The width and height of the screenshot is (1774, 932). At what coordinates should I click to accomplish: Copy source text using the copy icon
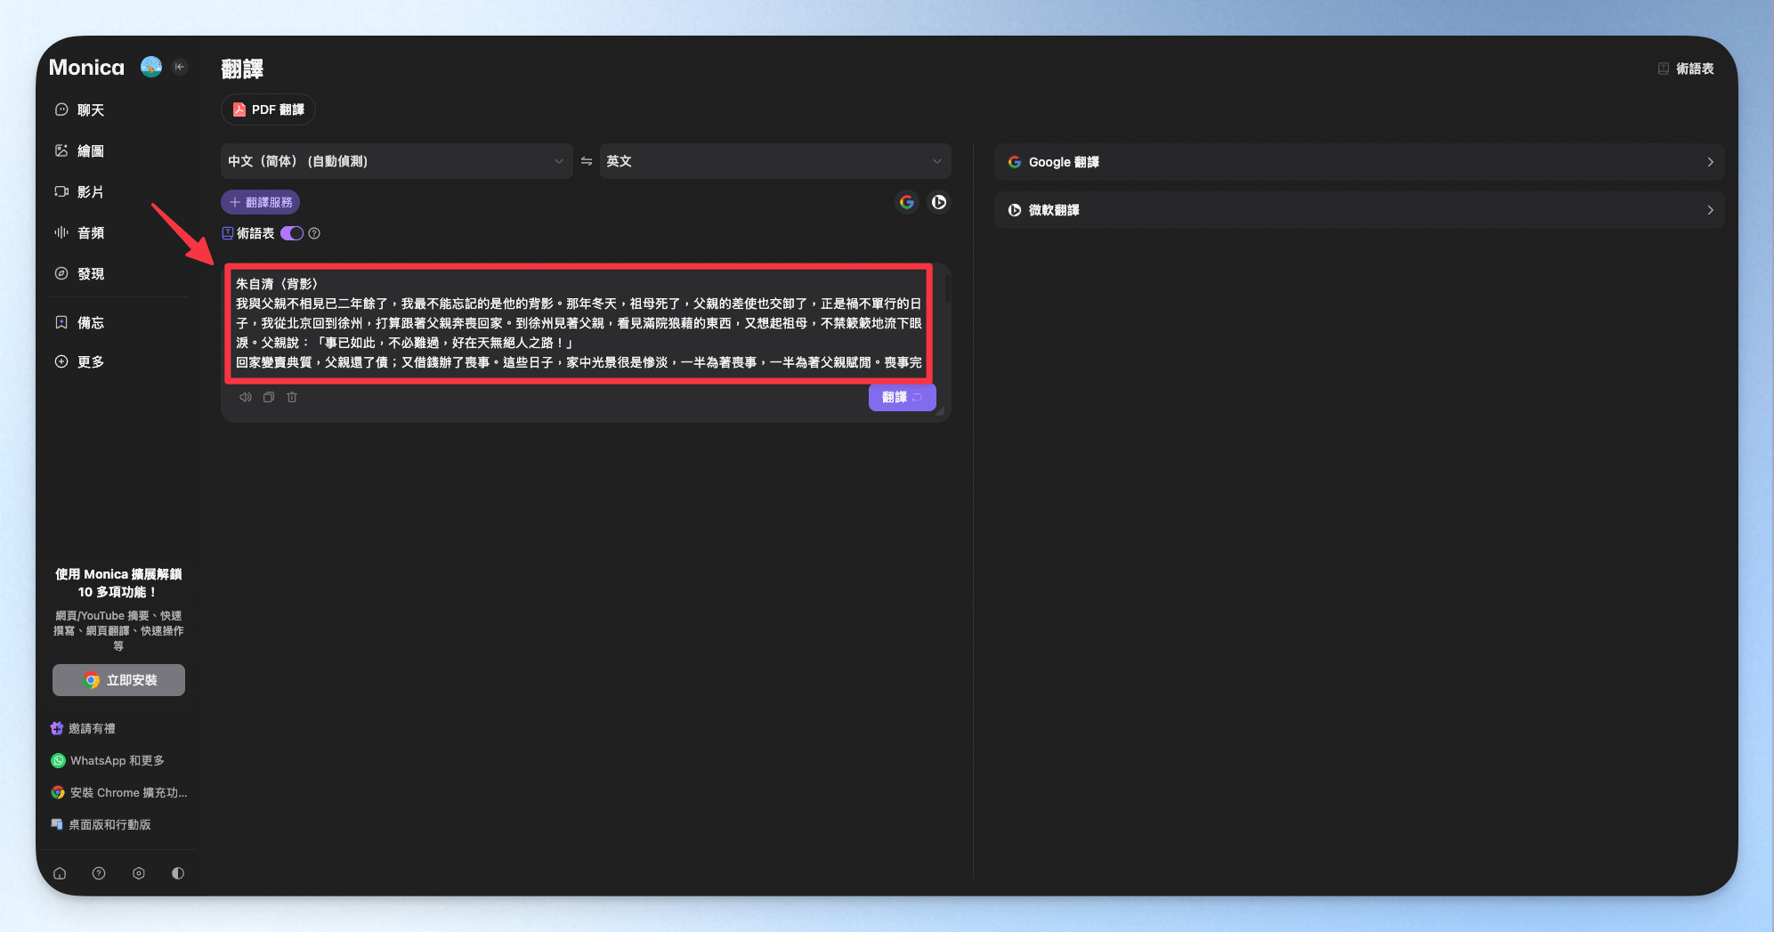coord(268,397)
